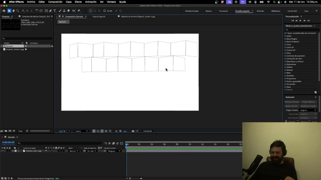
Task: Click the delete trash icon in Project panel
Action: click(27, 131)
